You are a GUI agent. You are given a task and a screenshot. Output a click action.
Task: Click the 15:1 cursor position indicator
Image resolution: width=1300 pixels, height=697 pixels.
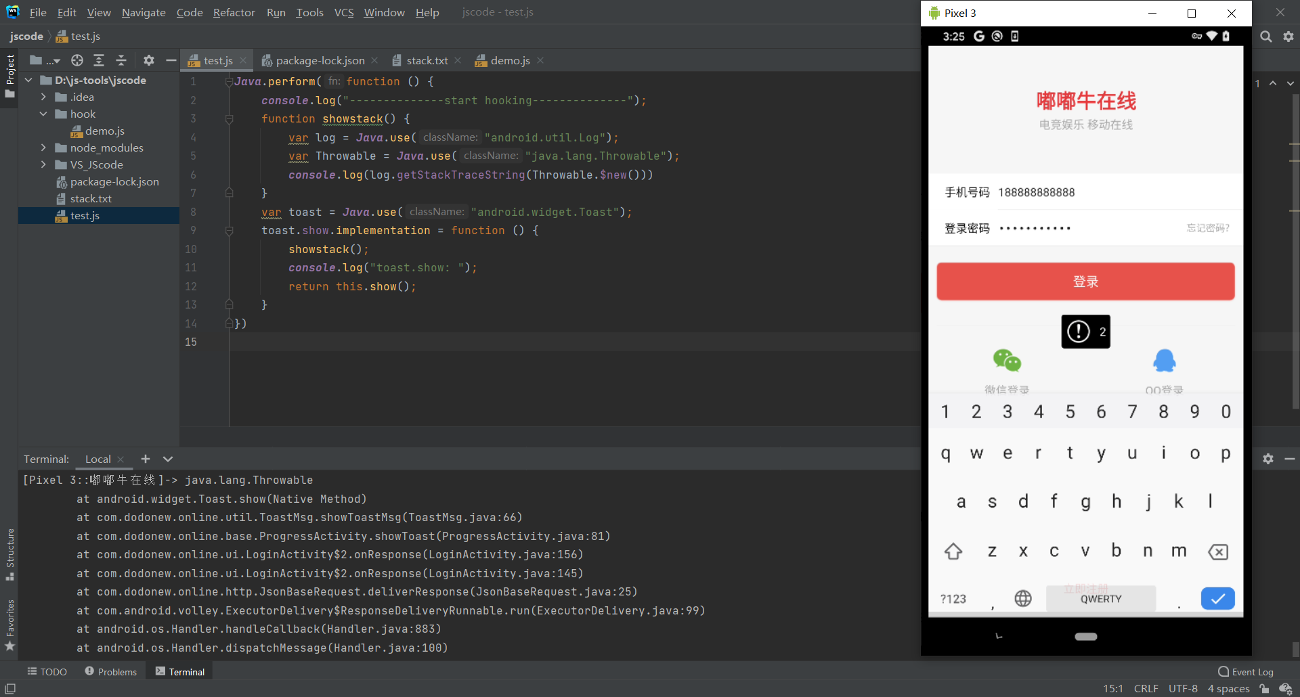point(1113,688)
